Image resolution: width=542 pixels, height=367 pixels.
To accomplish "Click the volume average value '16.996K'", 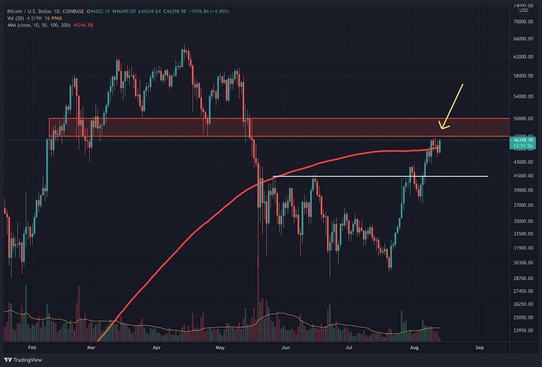I will point(54,18).
